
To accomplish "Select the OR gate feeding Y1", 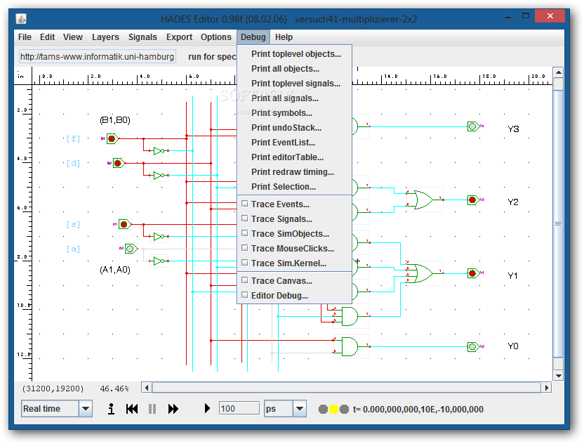I will [423, 273].
